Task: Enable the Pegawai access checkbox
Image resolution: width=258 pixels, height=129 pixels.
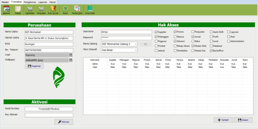Action: point(156,41)
